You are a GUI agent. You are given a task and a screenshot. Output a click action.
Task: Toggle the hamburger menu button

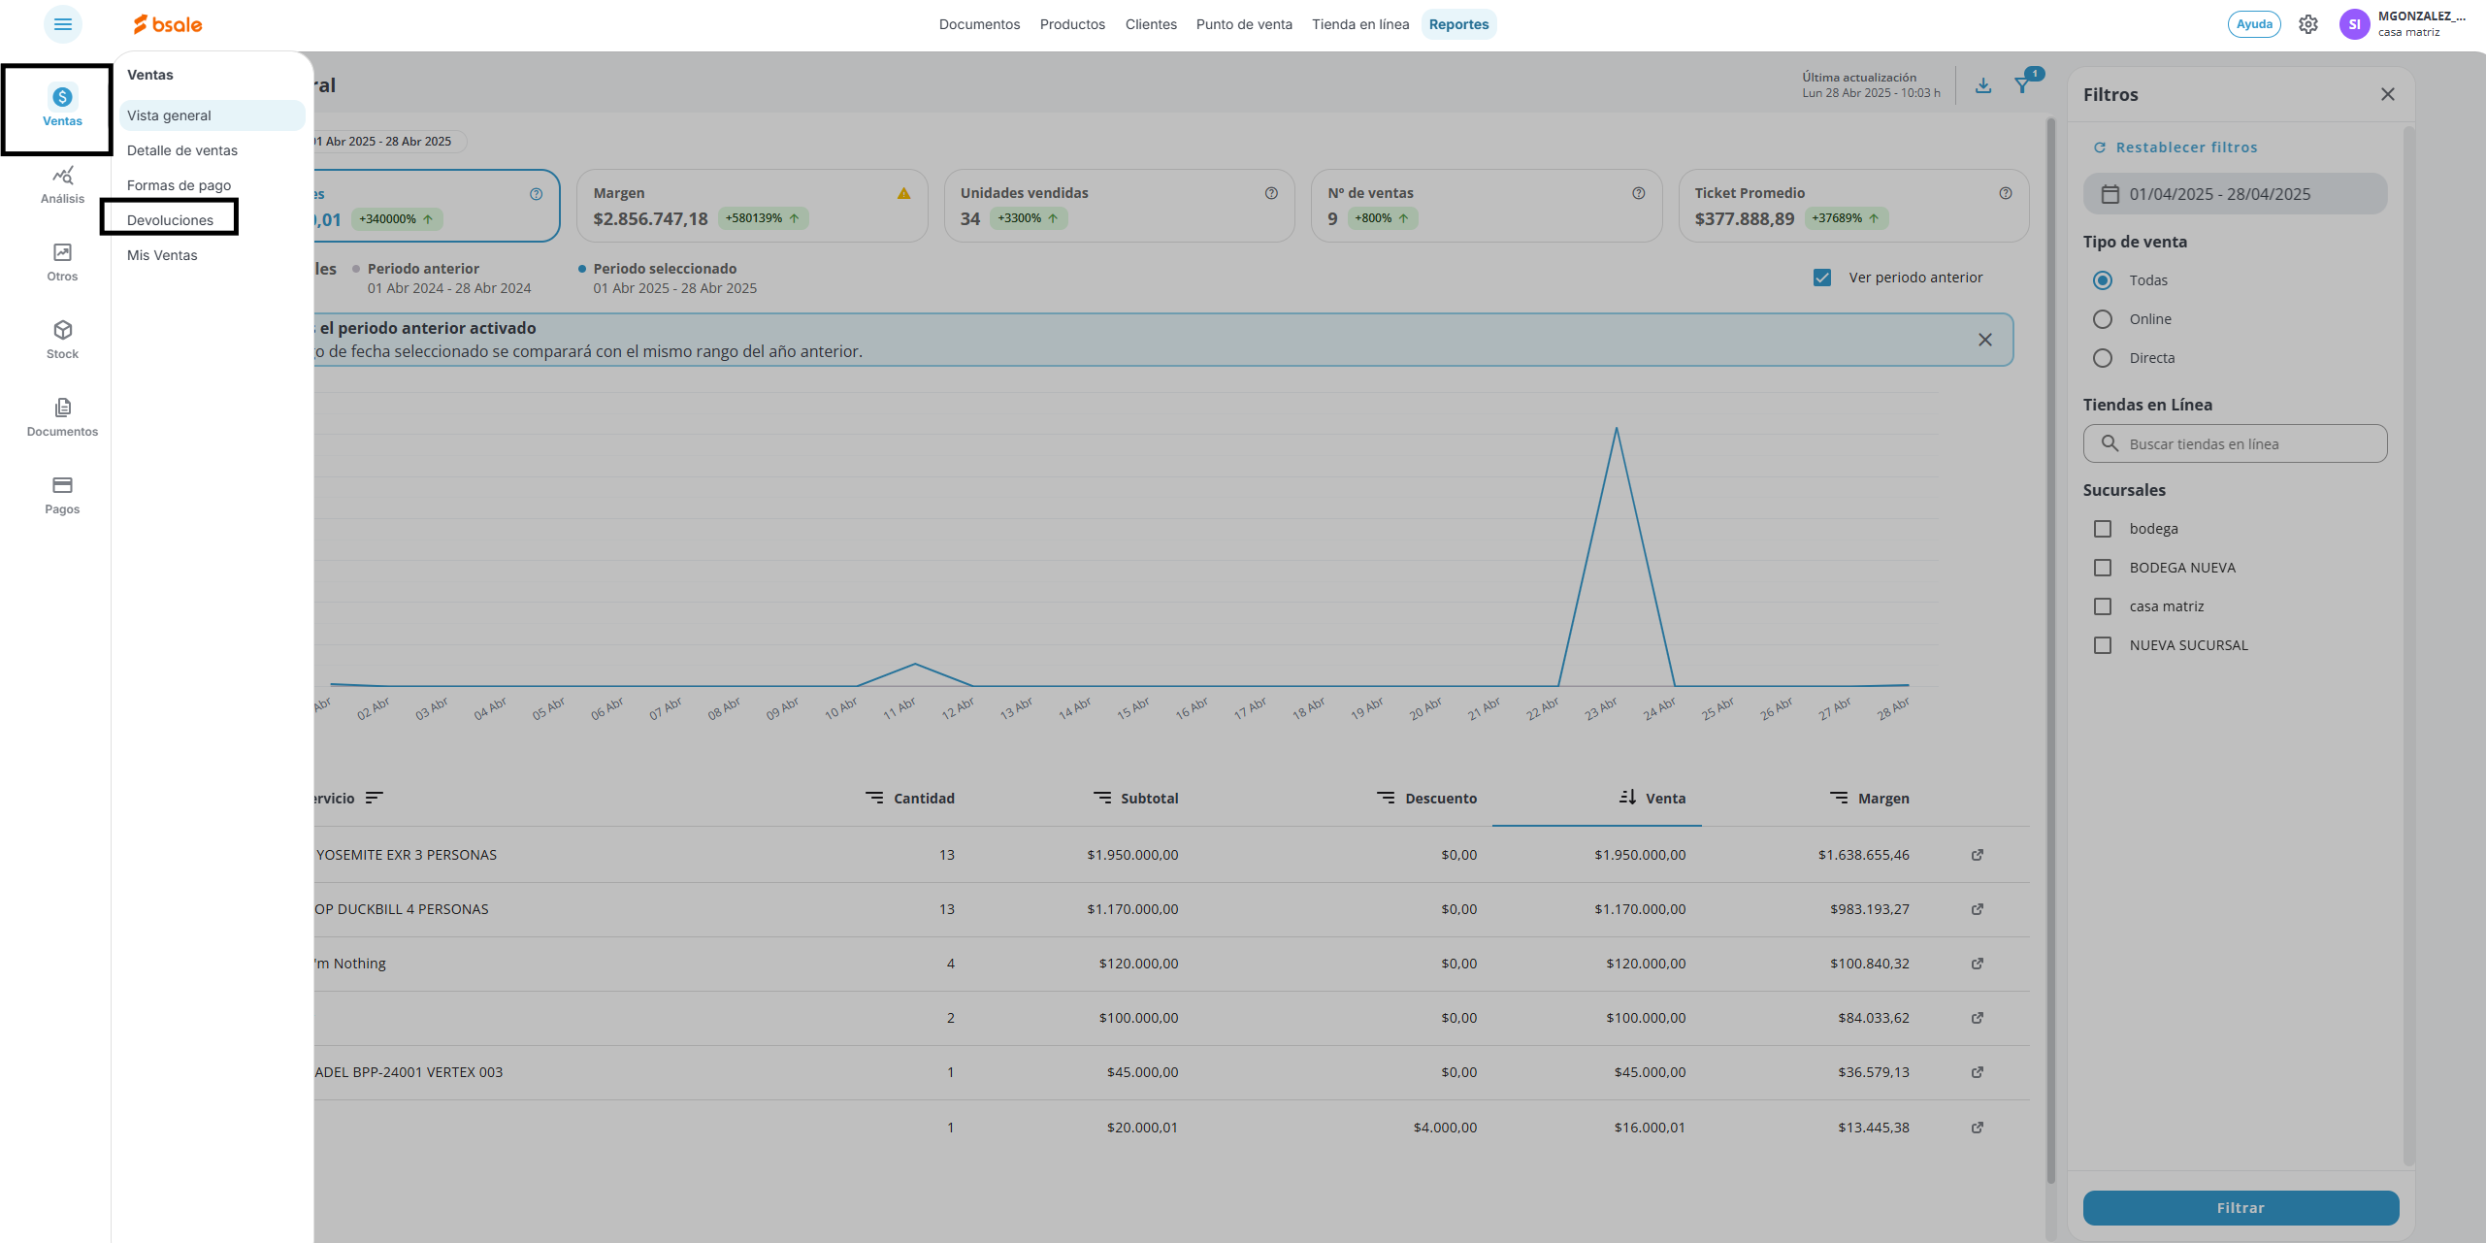tap(63, 24)
